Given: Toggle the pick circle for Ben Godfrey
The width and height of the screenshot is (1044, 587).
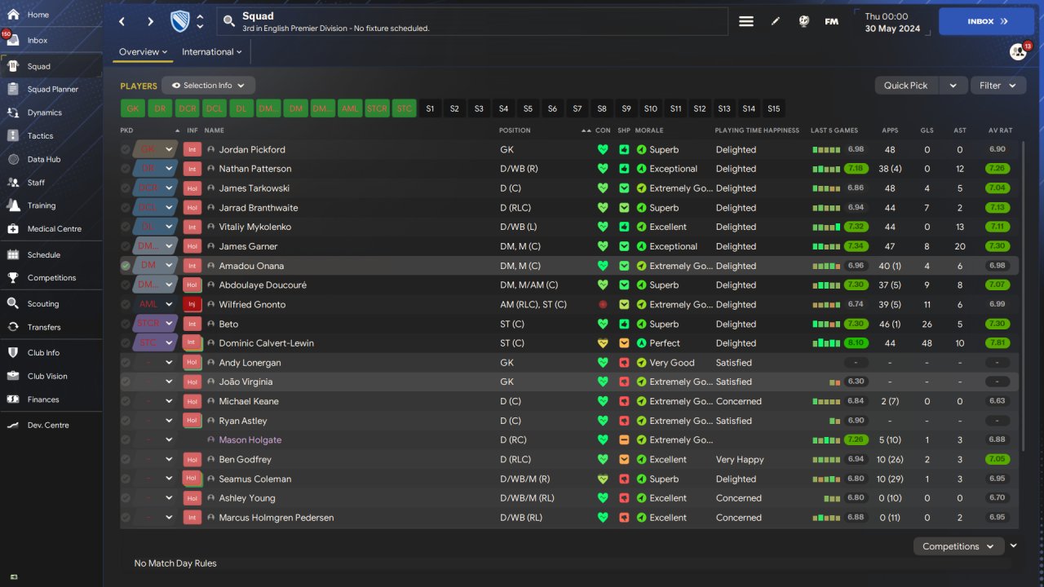Looking at the screenshot, I should [x=125, y=460].
